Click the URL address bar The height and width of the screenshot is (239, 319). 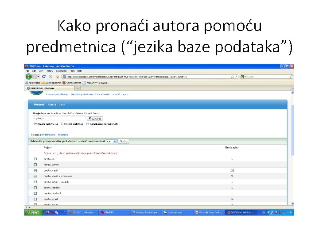click(x=148, y=77)
